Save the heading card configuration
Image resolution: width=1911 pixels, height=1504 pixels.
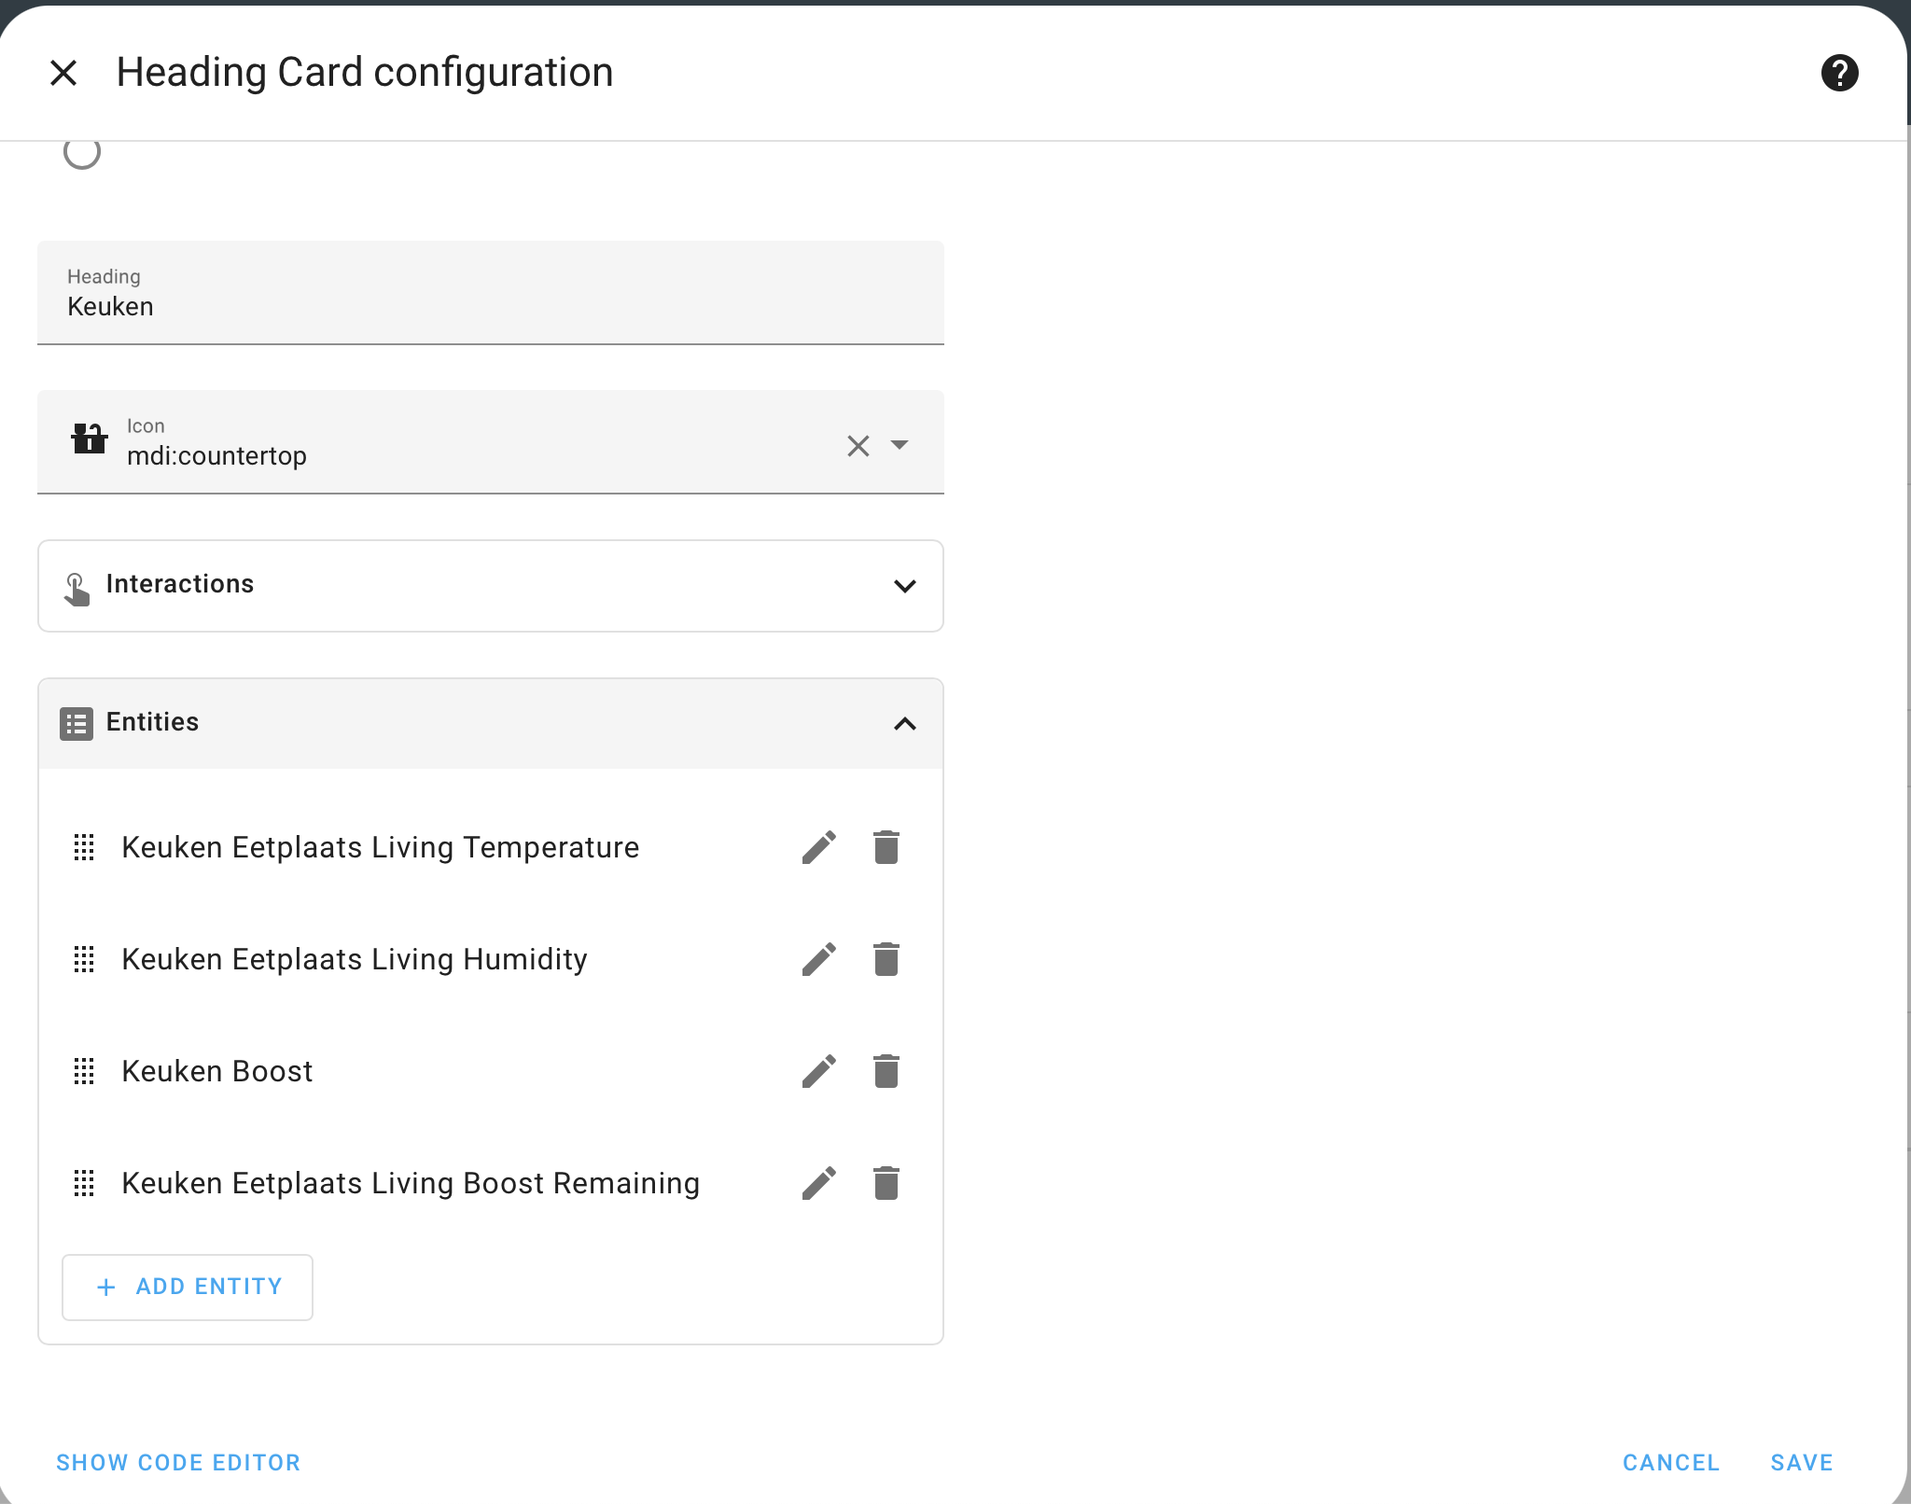tap(1801, 1462)
